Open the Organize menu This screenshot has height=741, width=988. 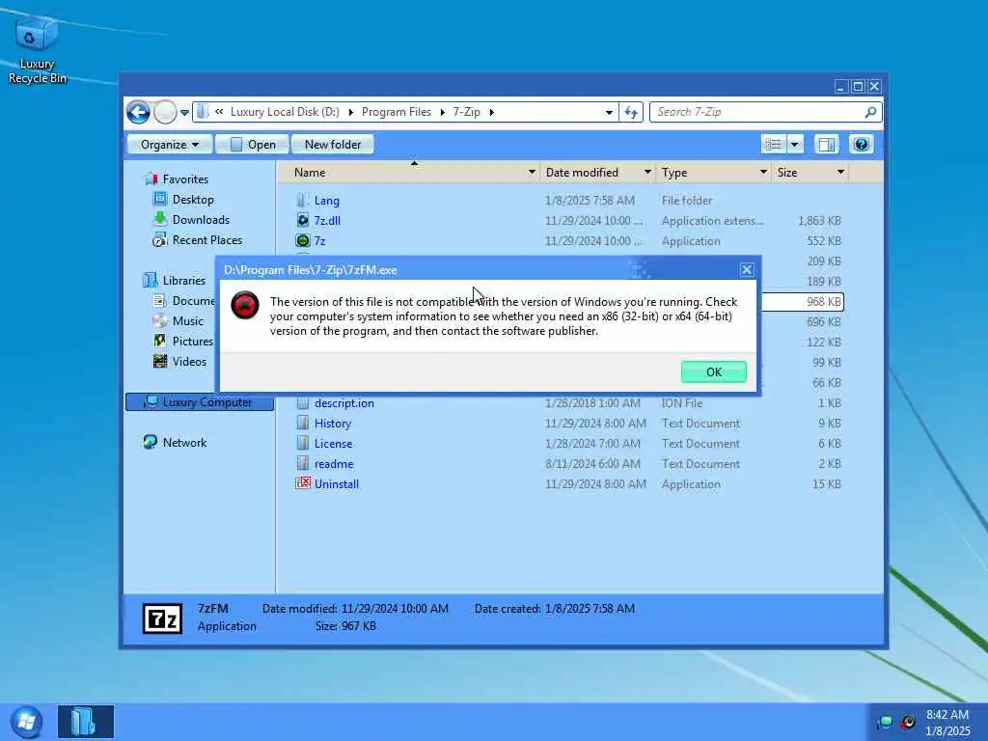pyautogui.click(x=169, y=145)
